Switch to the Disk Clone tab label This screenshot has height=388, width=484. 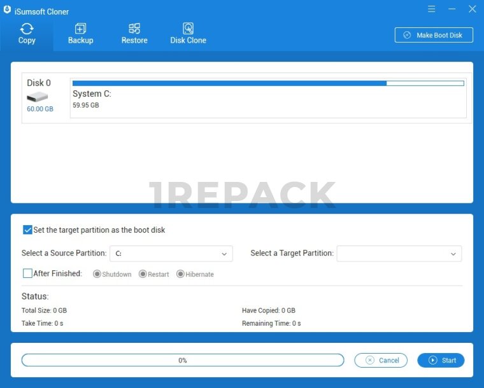pos(188,41)
